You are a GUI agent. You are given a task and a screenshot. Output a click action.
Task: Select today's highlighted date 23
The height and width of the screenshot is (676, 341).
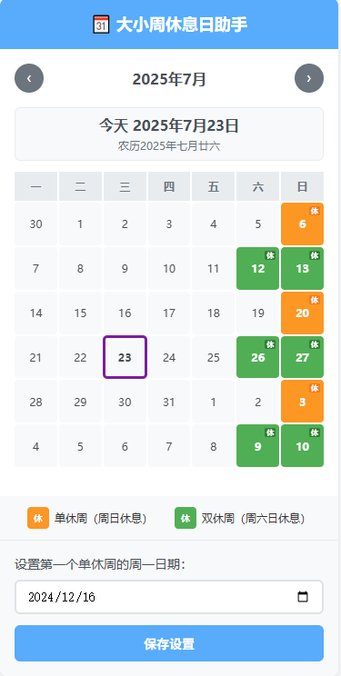tap(125, 357)
